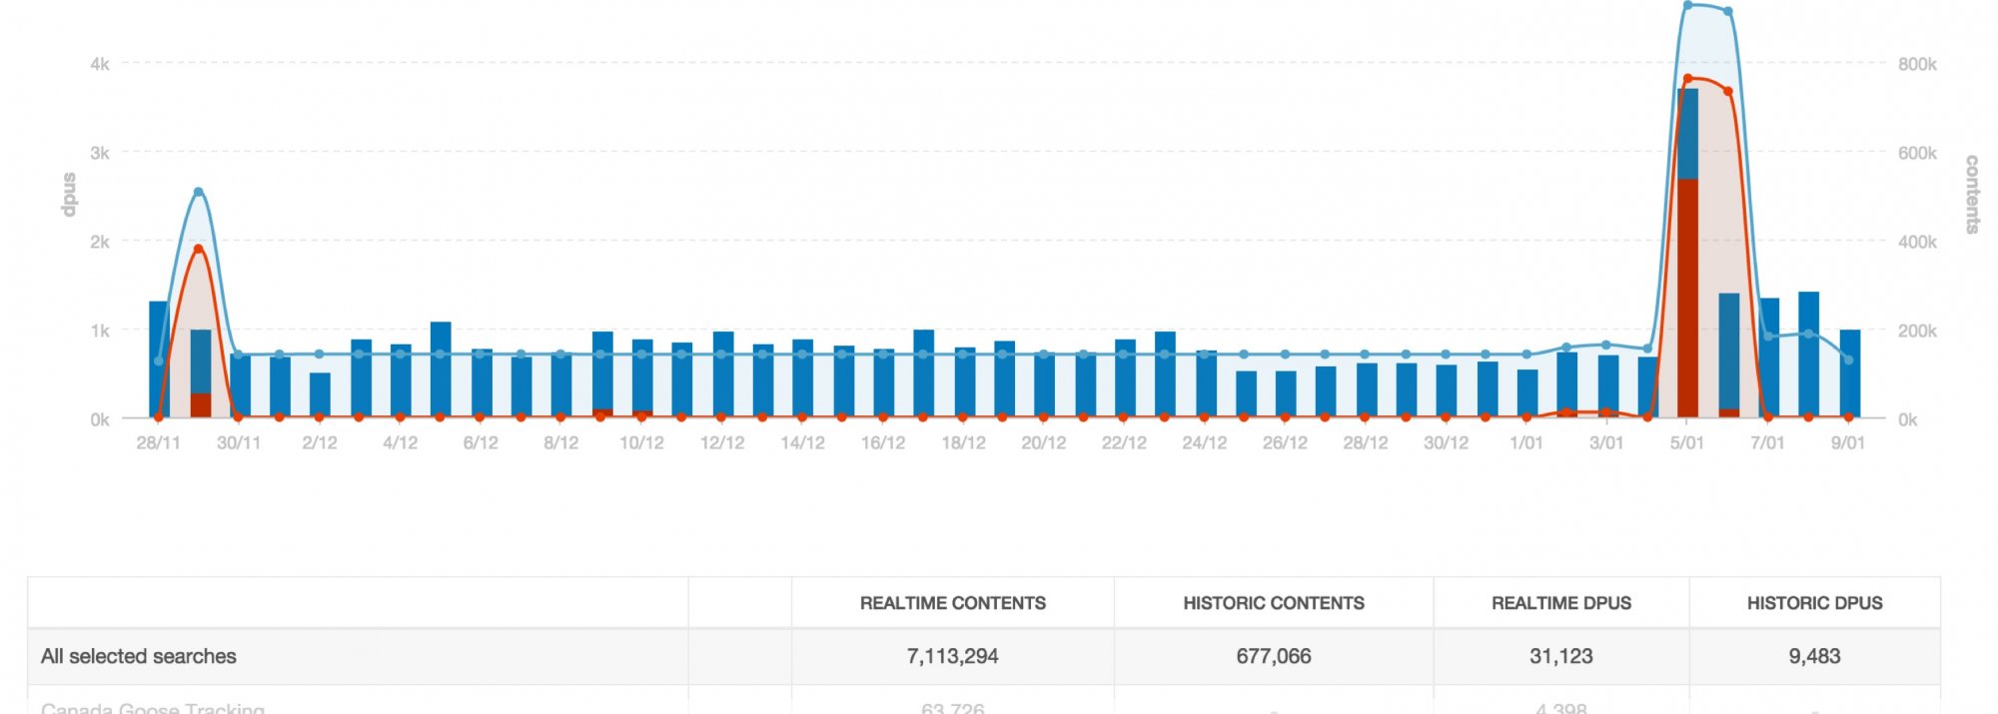
Task: Click the 677,066 historic contents value
Action: click(x=1273, y=656)
